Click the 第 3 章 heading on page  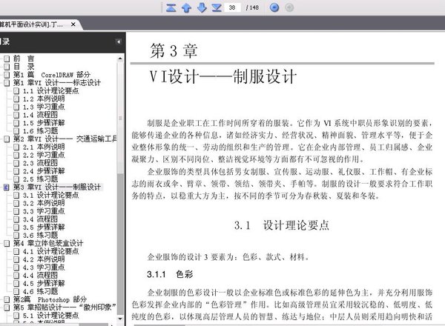click(174, 51)
